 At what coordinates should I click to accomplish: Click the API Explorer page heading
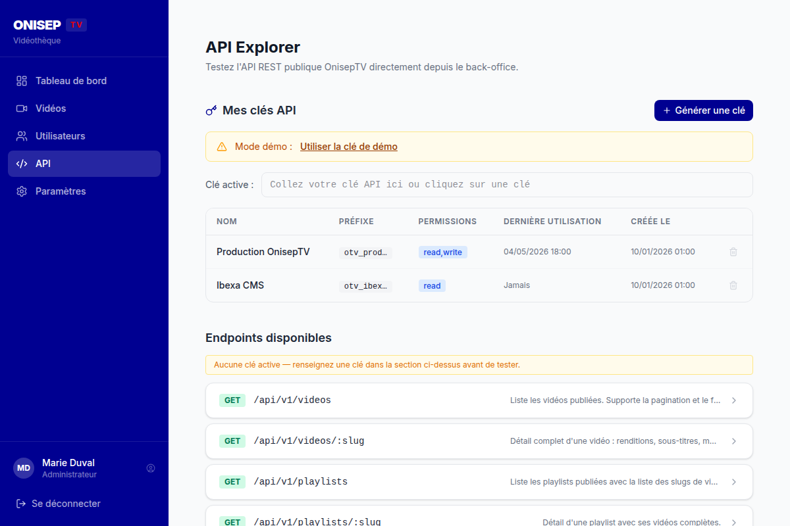[x=253, y=47]
